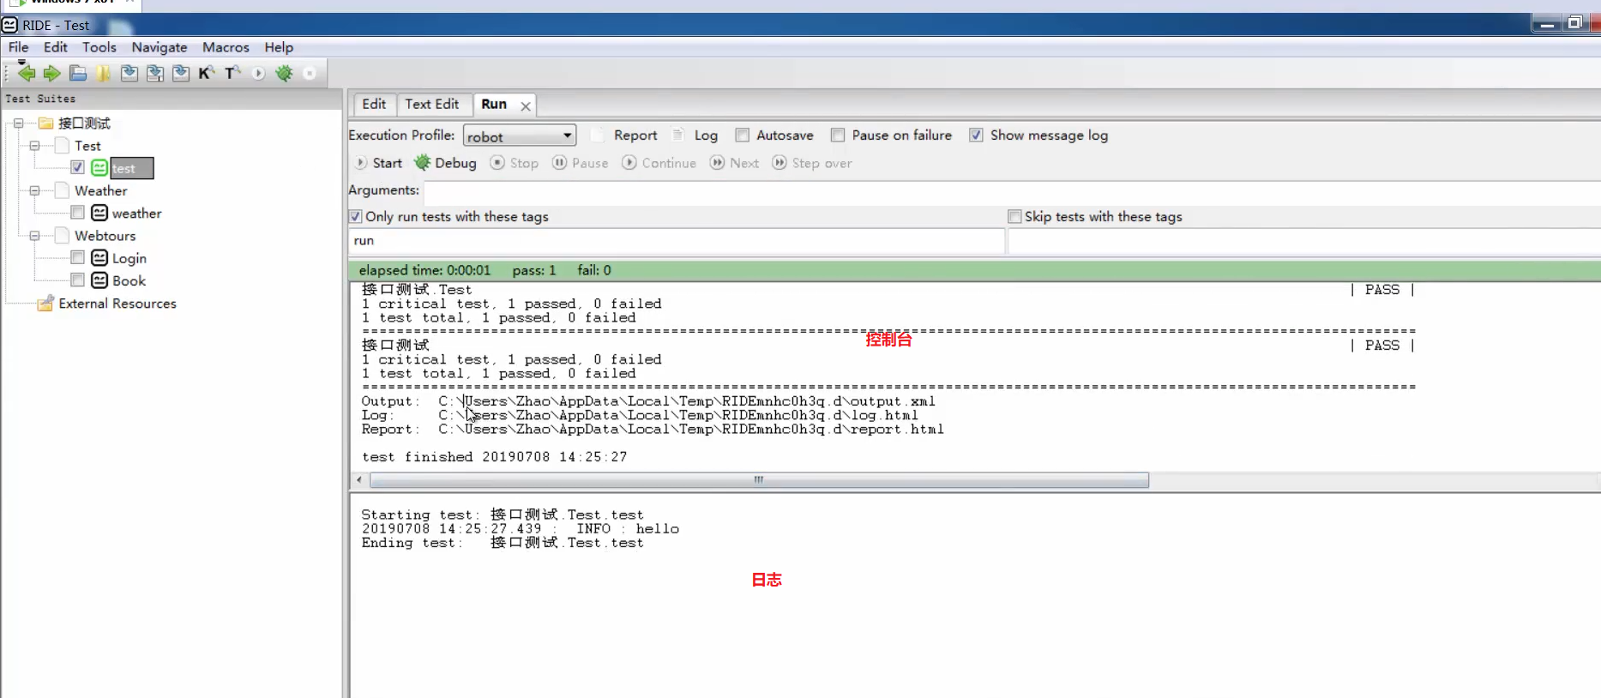Click the yellow Open Directory folder icon
The width and height of the screenshot is (1601, 698).
click(104, 73)
